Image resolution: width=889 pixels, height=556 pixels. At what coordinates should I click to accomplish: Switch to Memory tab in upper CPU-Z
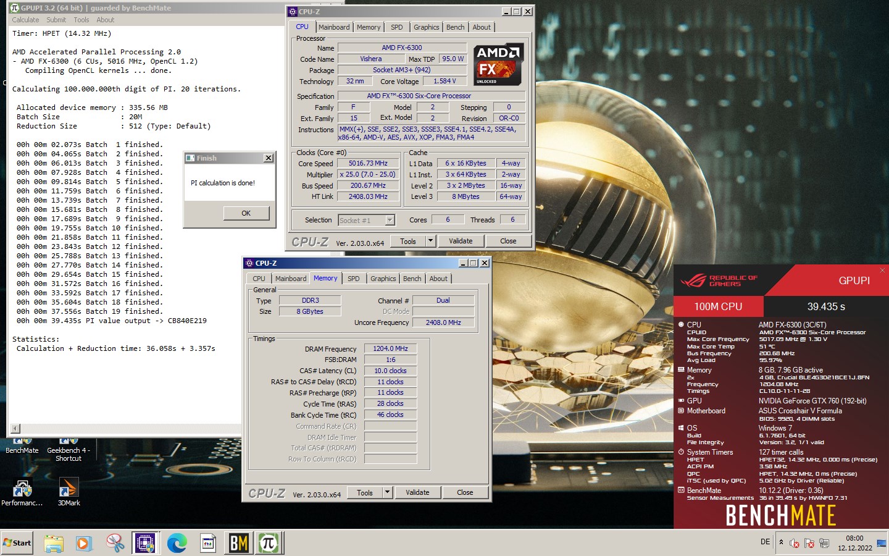point(369,27)
